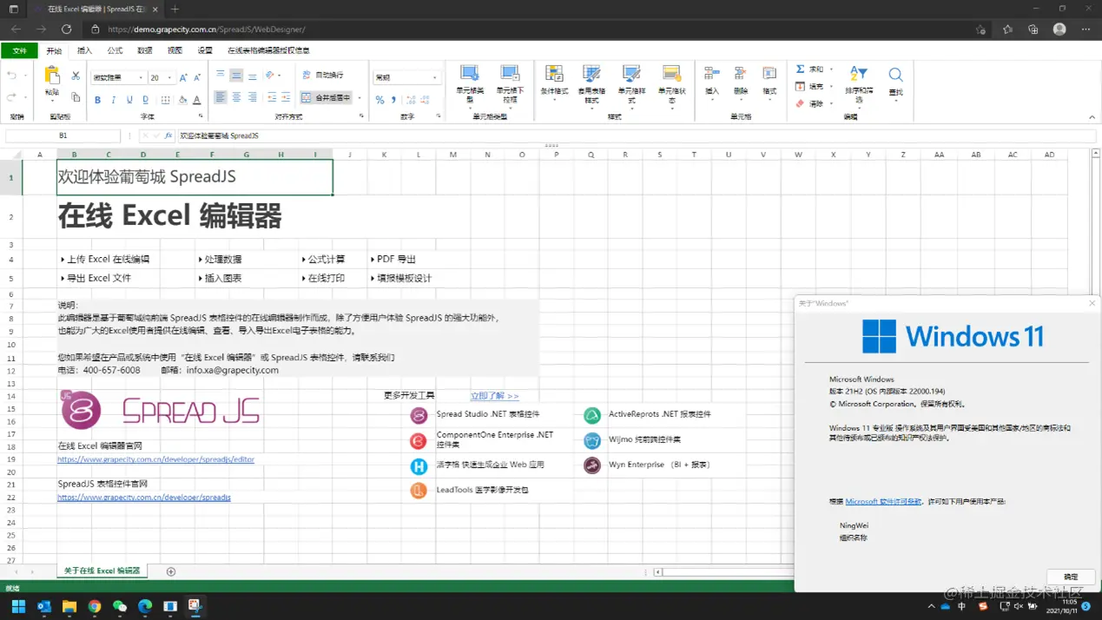Click the Undo arrow icon
Screen dimensions: 1102x620
(x=11, y=76)
